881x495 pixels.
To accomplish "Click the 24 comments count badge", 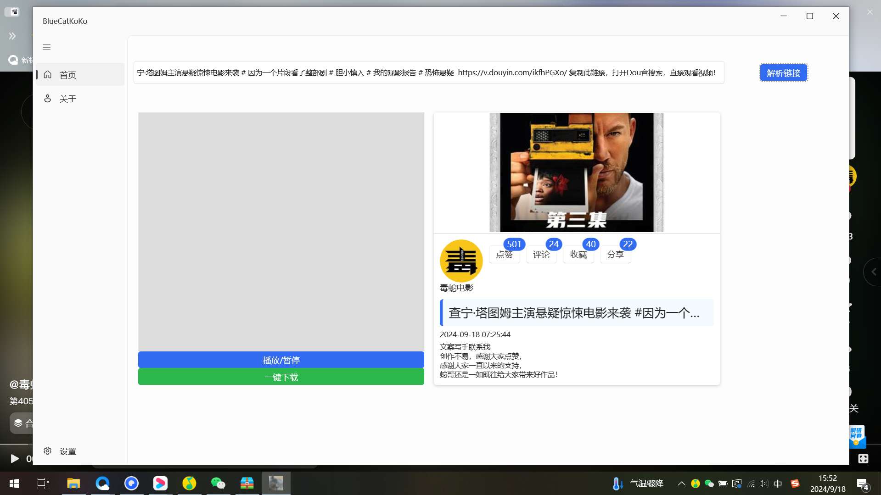I will [x=554, y=244].
